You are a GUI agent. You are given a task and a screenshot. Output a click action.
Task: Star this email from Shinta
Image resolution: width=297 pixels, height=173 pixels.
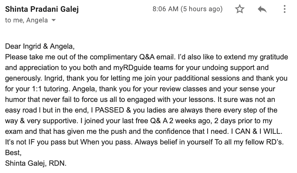click(x=239, y=9)
